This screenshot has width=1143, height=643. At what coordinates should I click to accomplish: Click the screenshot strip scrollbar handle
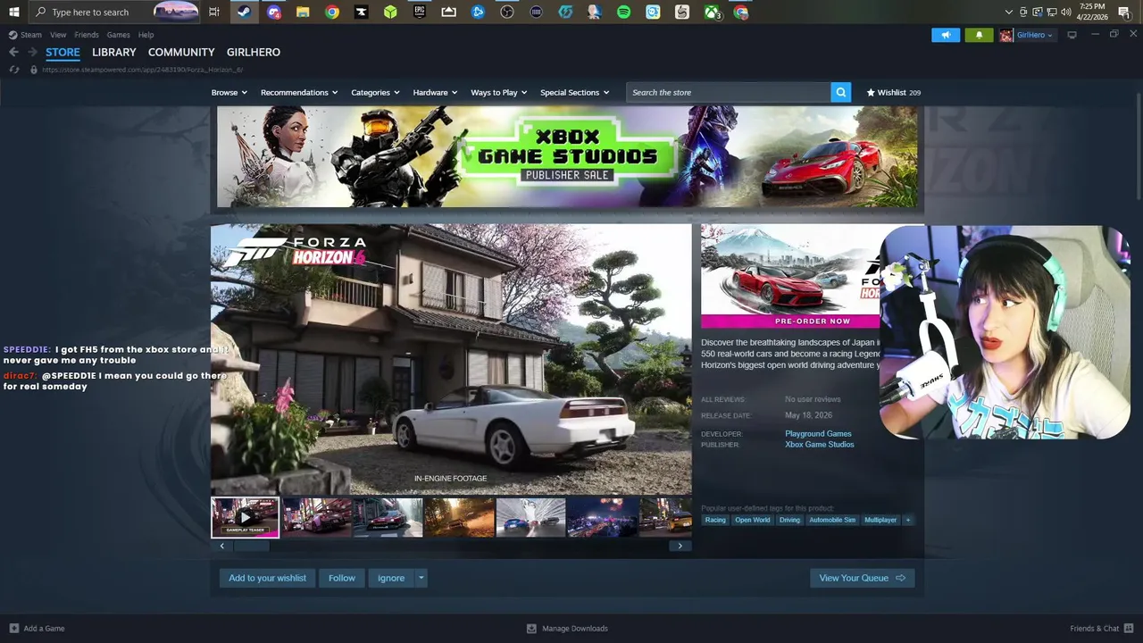(x=253, y=546)
